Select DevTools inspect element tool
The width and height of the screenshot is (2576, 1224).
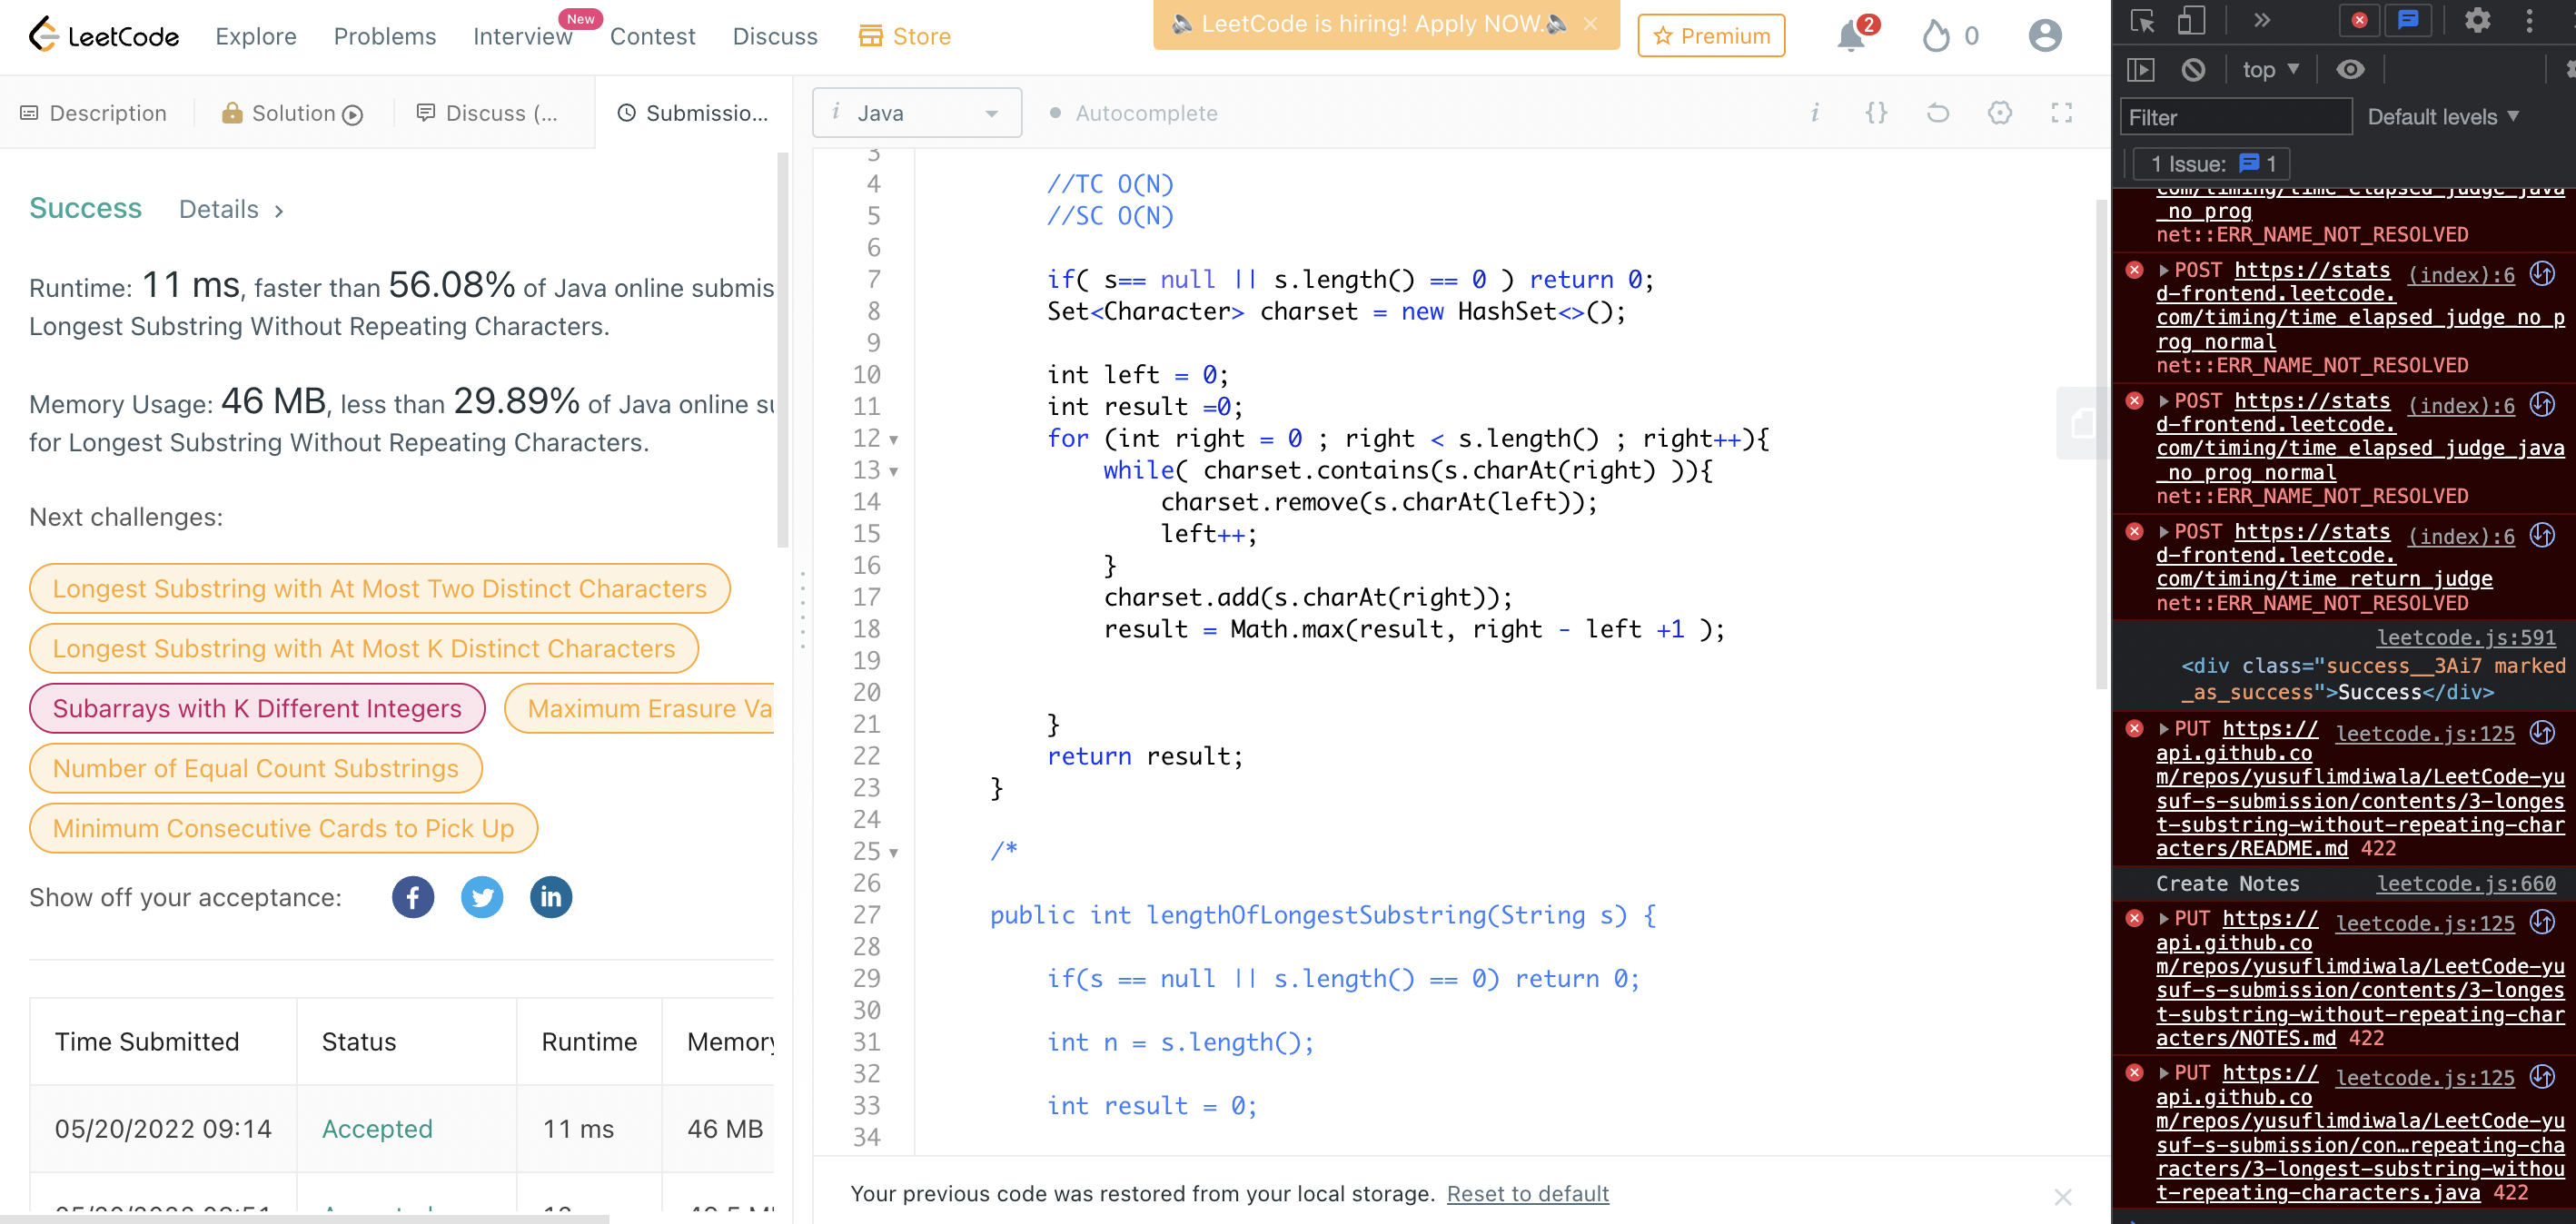[x=2143, y=21]
